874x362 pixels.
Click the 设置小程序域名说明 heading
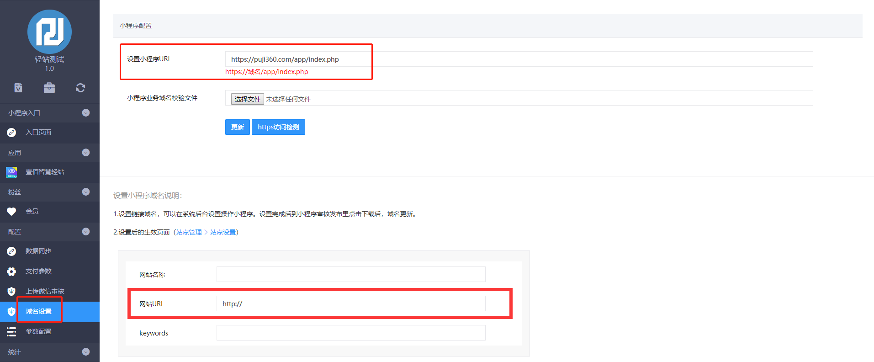[148, 196]
